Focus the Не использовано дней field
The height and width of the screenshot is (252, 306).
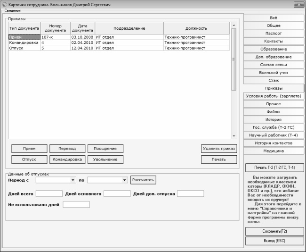pyautogui.click(x=76, y=204)
